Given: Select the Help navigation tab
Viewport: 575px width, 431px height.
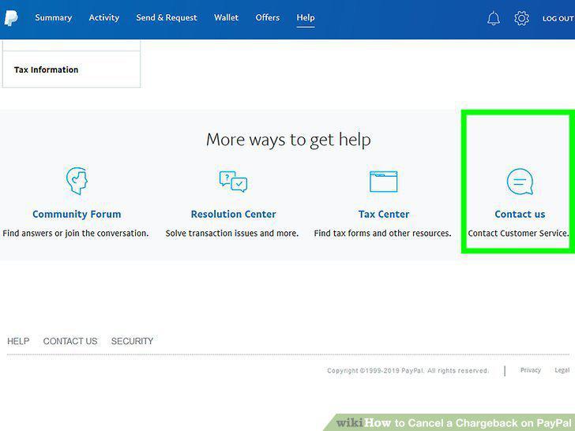Looking at the screenshot, I should (x=306, y=17).
